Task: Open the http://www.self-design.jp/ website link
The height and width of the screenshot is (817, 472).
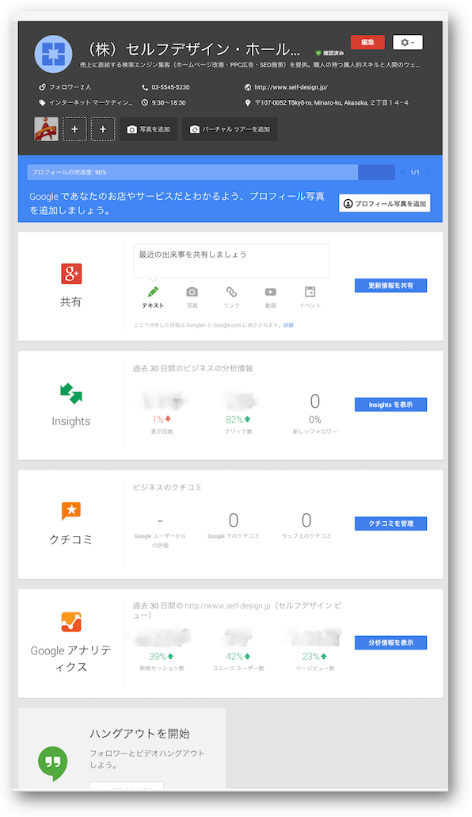Action: click(x=291, y=87)
